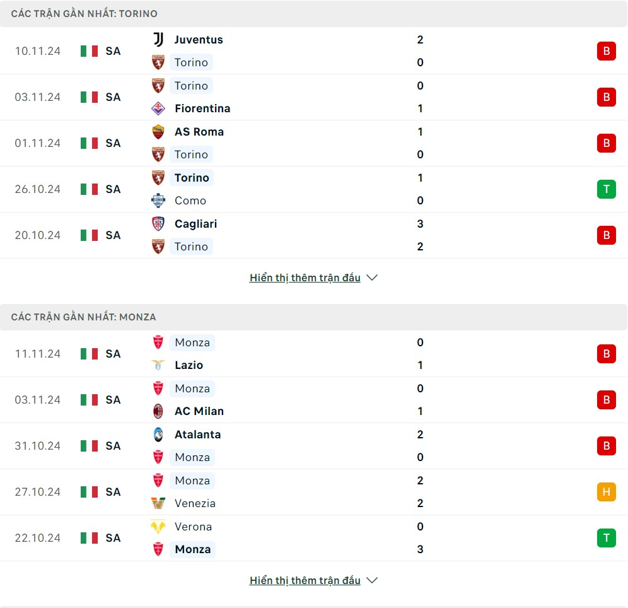The height and width of the screenshot is (608, 628).
Task: Click the Venezia club crest icon
Action: [x=158, y=503]
